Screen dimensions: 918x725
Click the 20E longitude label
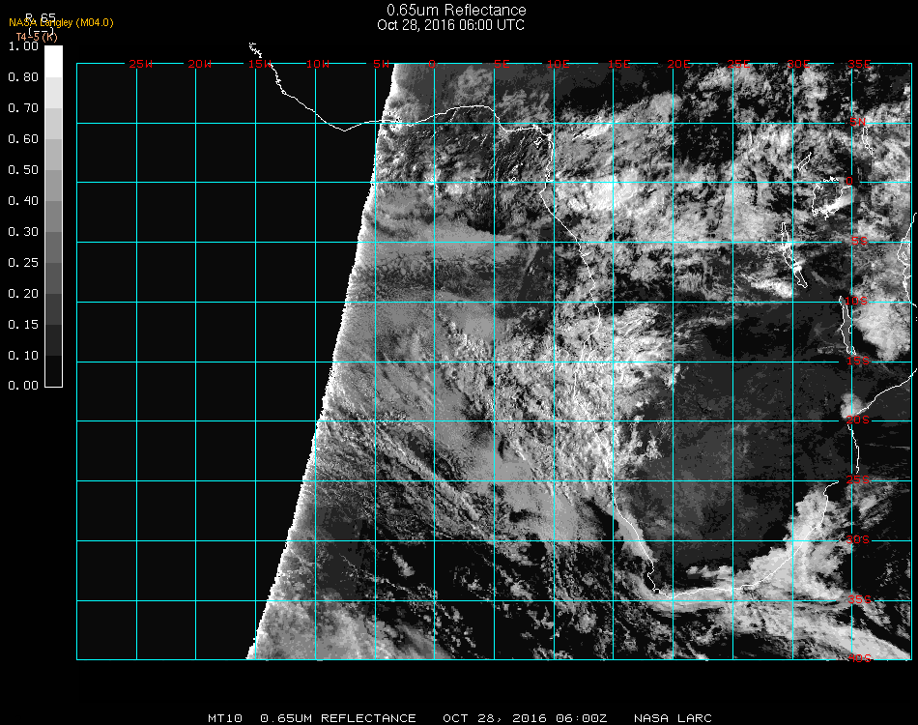click(x=678, y=64)
